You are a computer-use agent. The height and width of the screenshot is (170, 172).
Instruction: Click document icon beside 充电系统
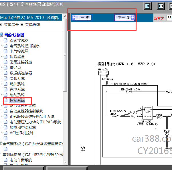click(6, 89)
